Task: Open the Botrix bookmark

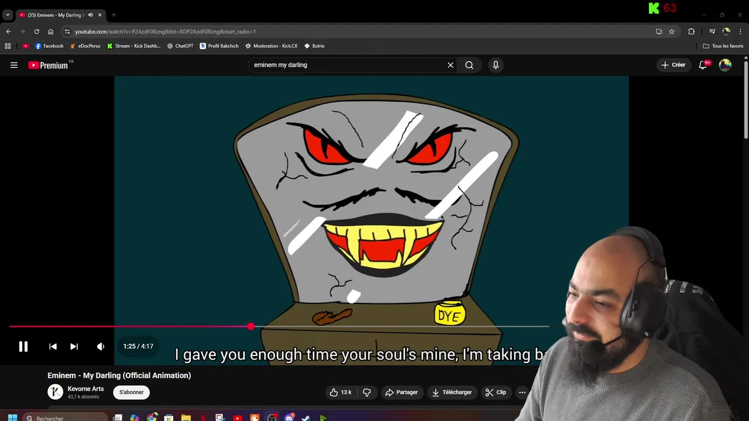Action: tap(314, 46)
